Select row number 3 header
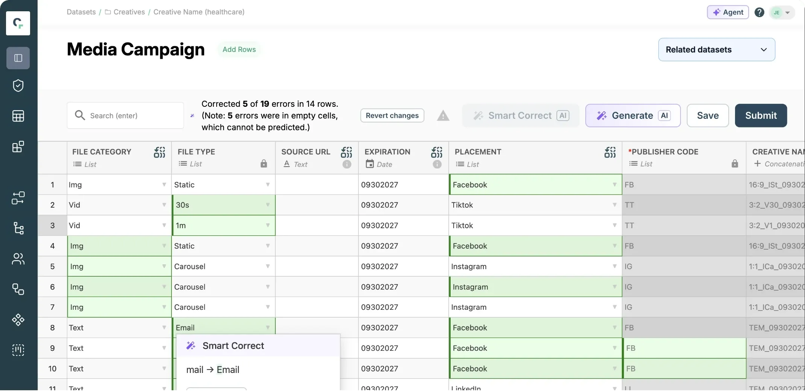This screenshot has height=391, width=805. [x=52, y=226]
